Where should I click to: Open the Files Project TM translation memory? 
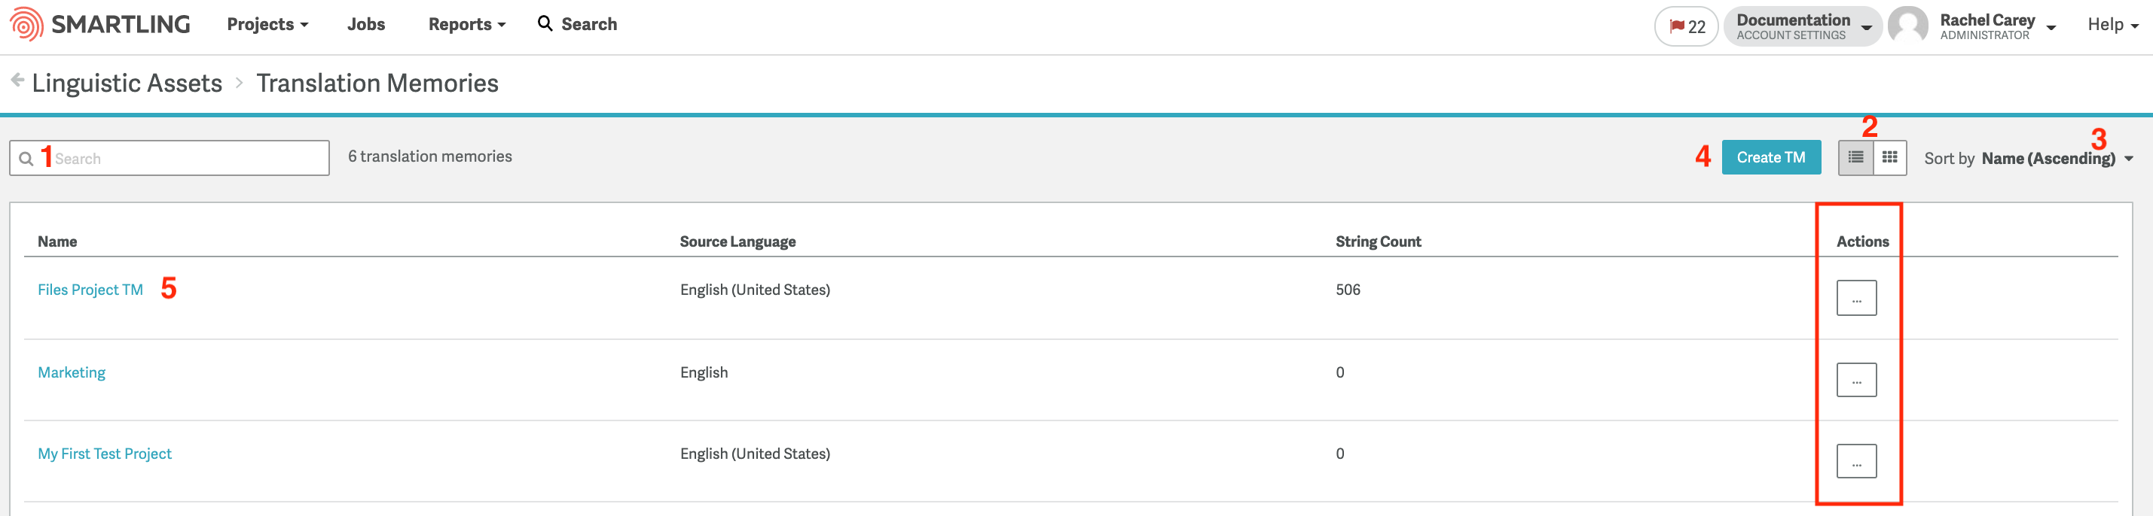coord(90,289)
